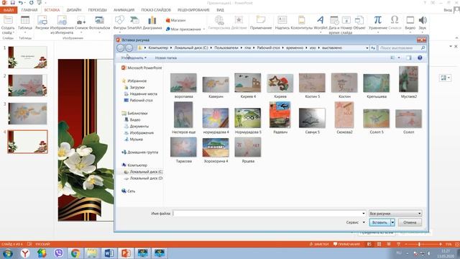Insert Уравнение (Equation) pi icon
The image size is (460, 259).
tap(378, 23)
